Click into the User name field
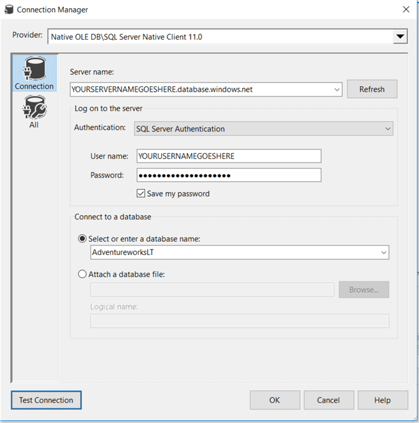Viewport: 419px width, 423px height. (x=228, y=156)
